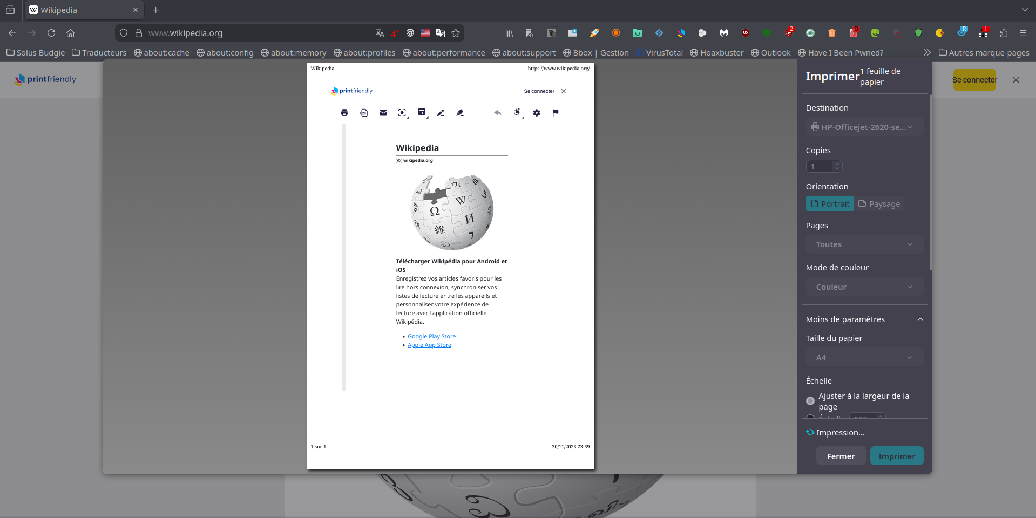Change printer in the Destination dropdown

[x=864, y=127]
